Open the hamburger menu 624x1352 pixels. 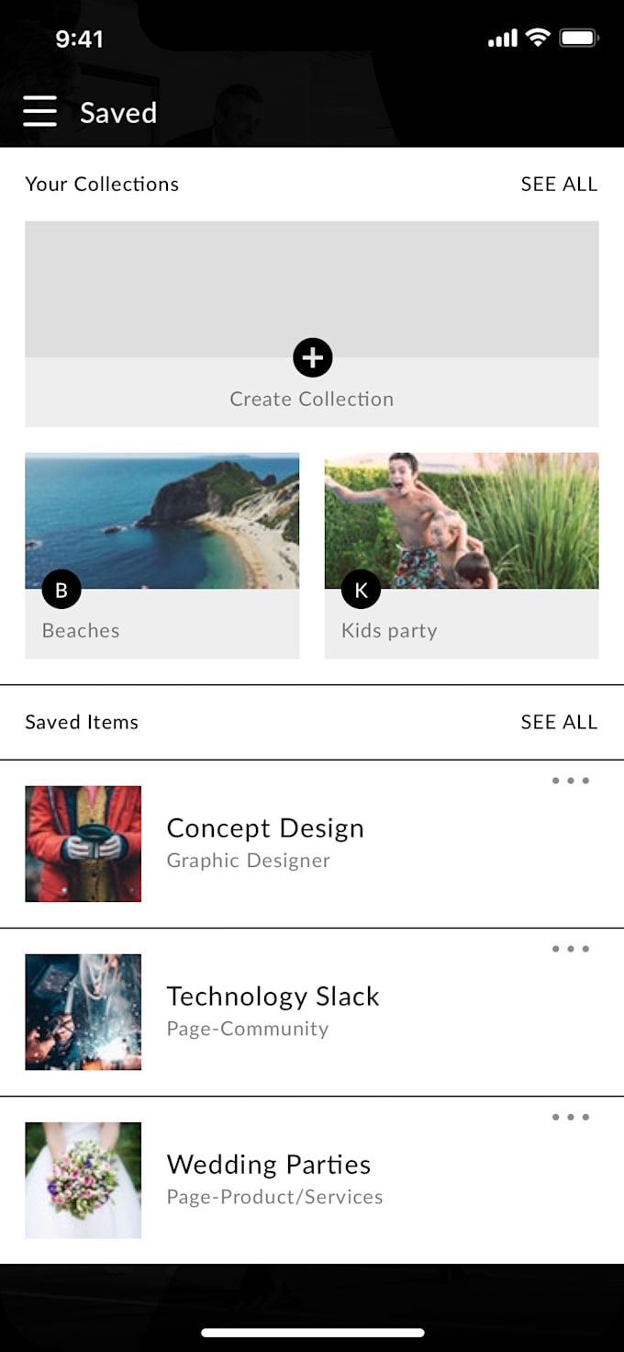40,112
